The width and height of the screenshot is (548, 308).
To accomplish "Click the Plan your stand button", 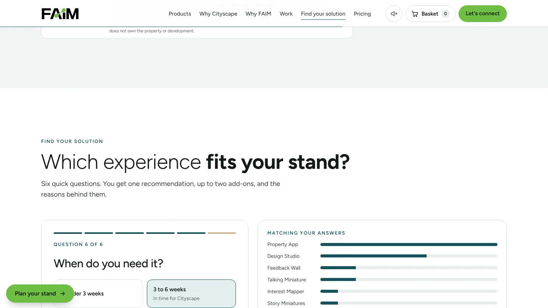I will 40,294.
